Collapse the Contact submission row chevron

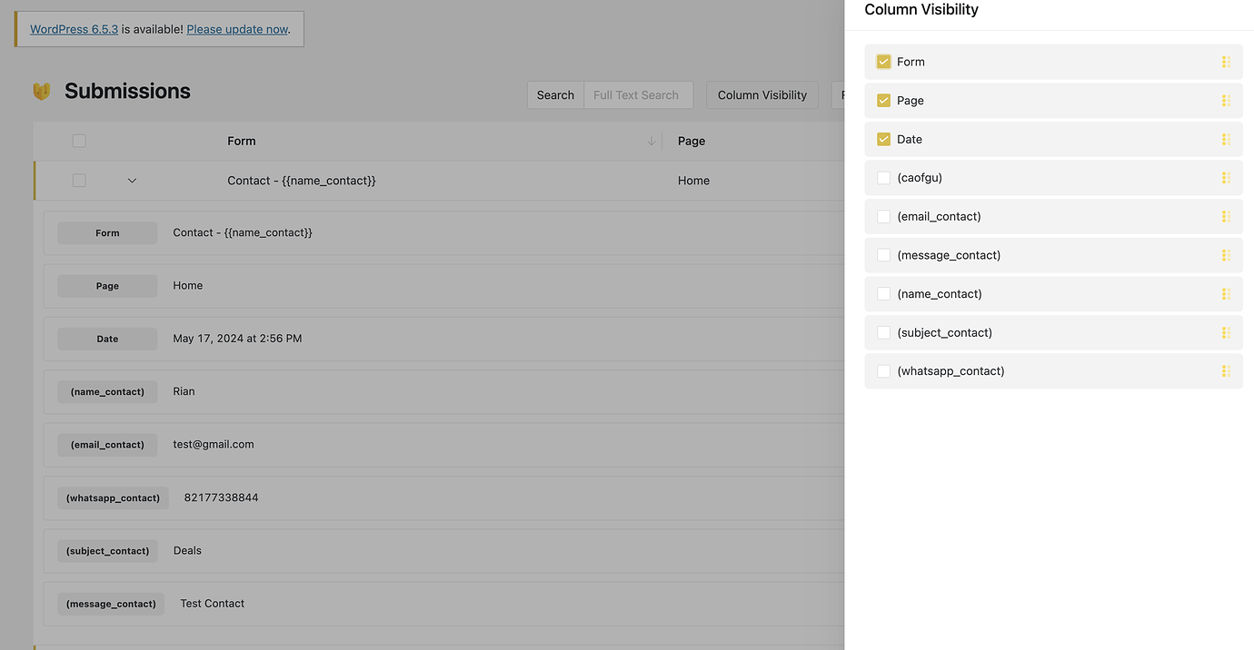[x=132, y=181]
